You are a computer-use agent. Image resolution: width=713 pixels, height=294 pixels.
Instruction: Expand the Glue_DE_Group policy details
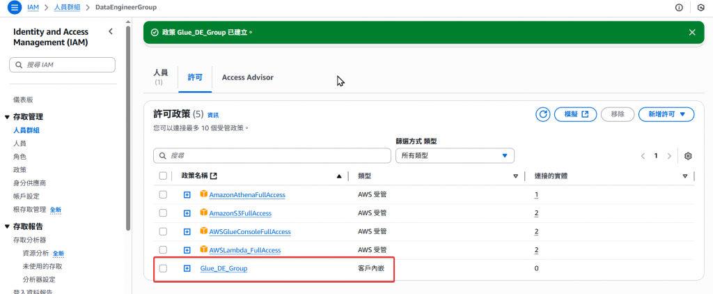pyautogui.click(x=187, y=268)
